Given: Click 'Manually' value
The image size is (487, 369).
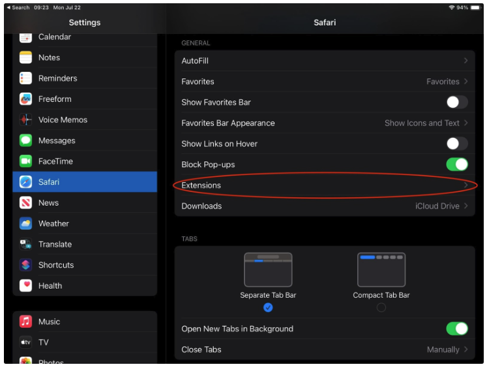Looking at the screenshot, I should click(x=443, y=349).
